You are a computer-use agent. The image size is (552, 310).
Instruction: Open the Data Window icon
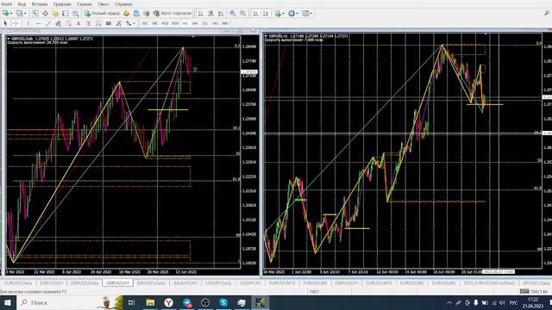[45, 14]
